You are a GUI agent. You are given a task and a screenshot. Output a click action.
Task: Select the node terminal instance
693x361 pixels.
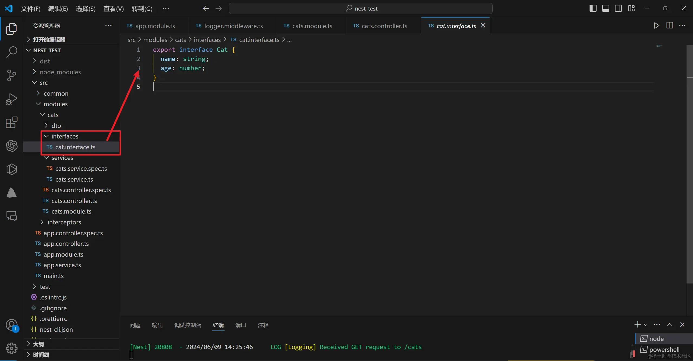click(664, 339)
